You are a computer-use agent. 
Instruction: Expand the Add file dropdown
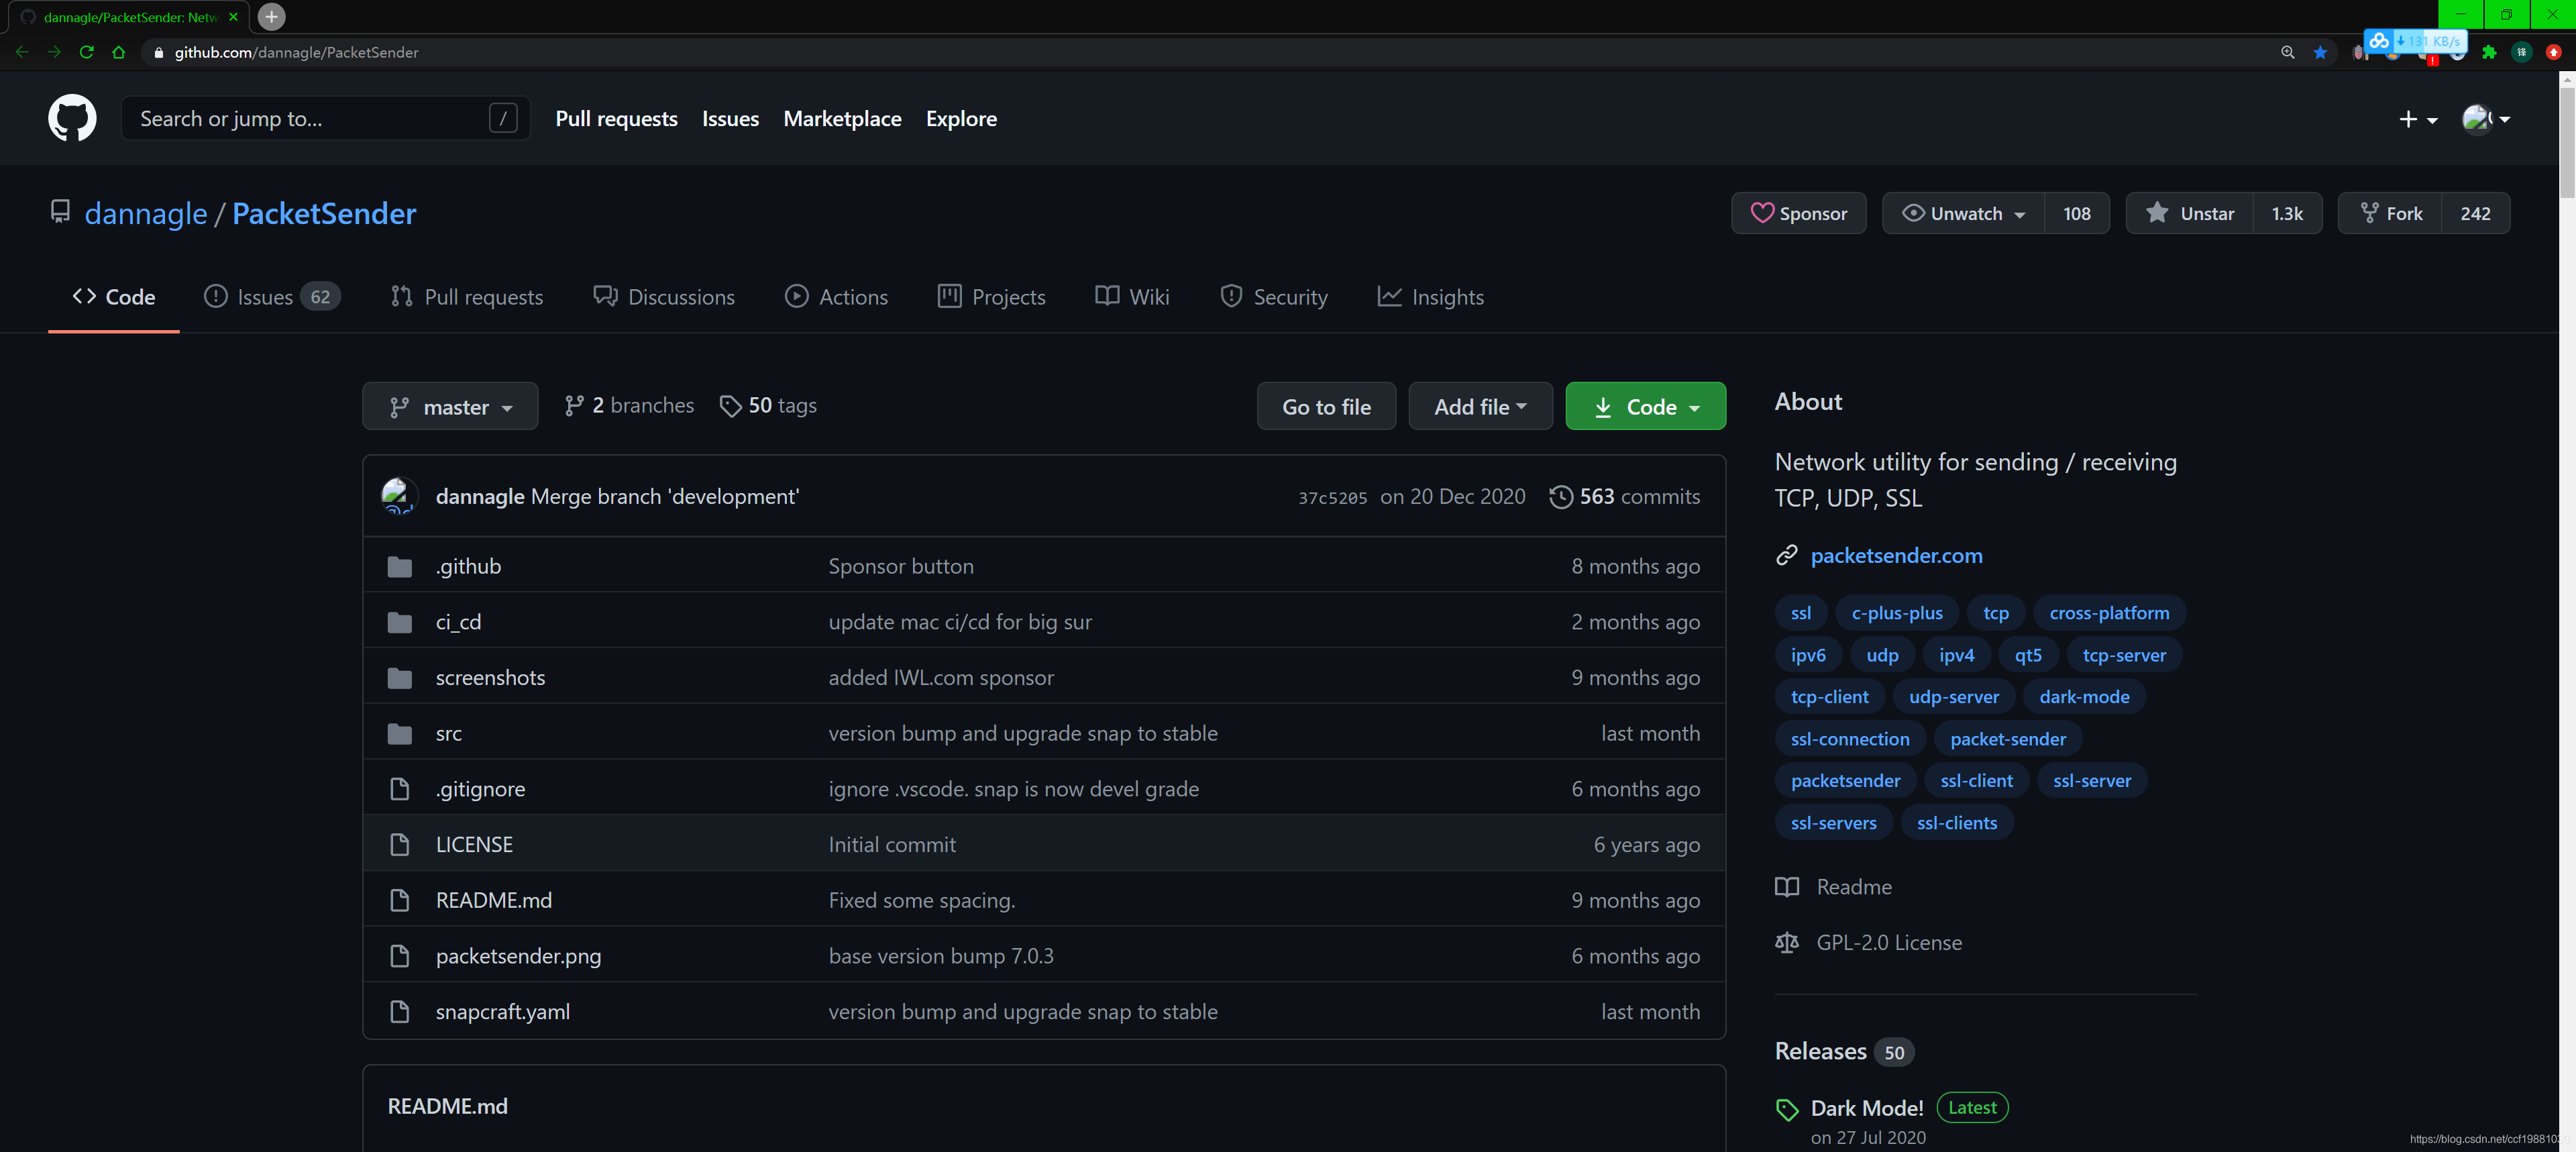click(1480, 406)
